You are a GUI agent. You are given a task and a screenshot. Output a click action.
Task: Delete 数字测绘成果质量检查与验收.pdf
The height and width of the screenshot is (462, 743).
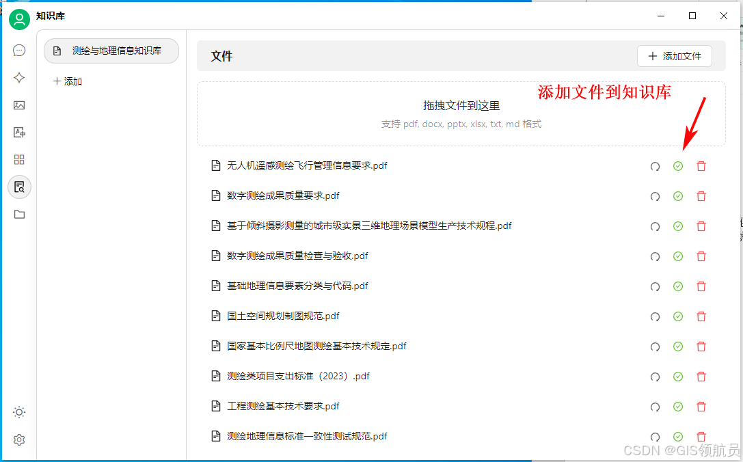pos(701,256)
